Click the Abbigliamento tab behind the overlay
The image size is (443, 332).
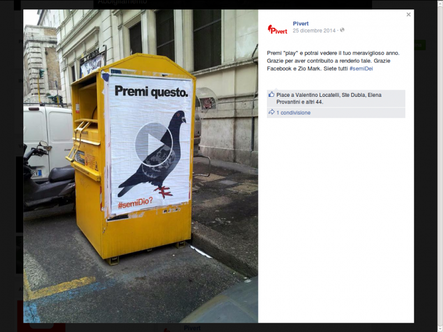tap(122, 2)
